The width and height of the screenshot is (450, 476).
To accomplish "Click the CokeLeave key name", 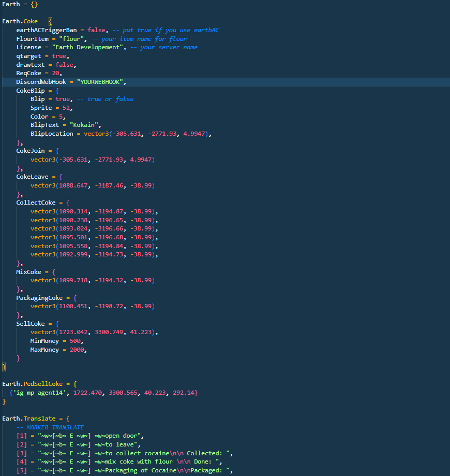I will tap(32, 177).
